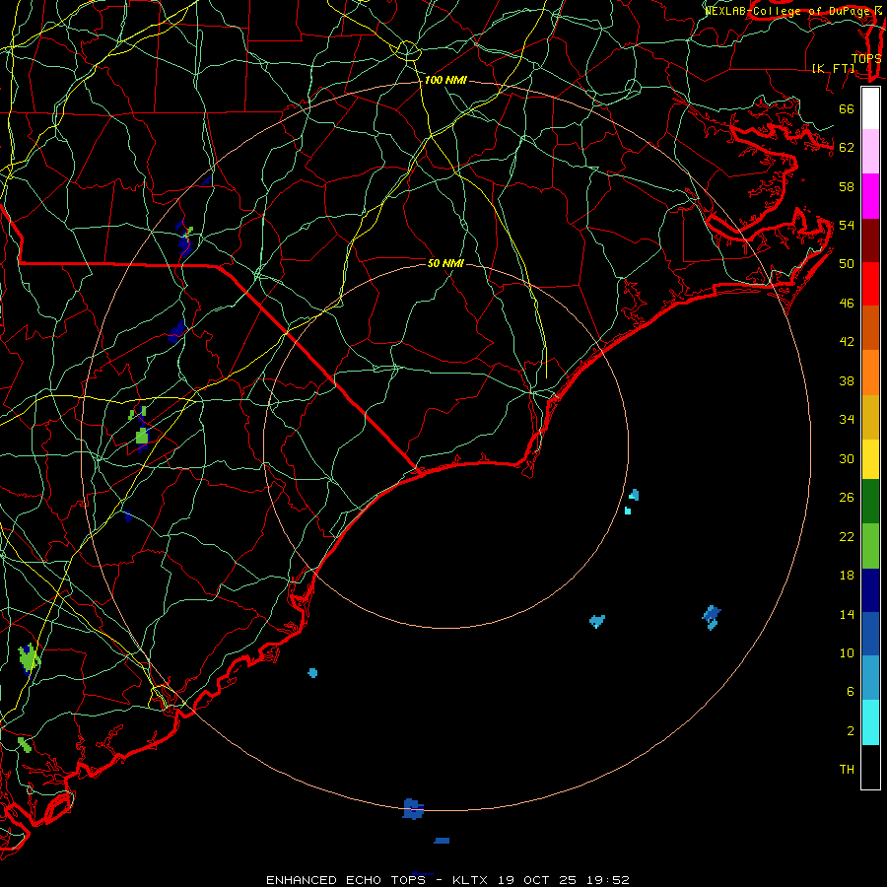
Task: Click the "TOPS" legend title
Action: tap(865, 58)
